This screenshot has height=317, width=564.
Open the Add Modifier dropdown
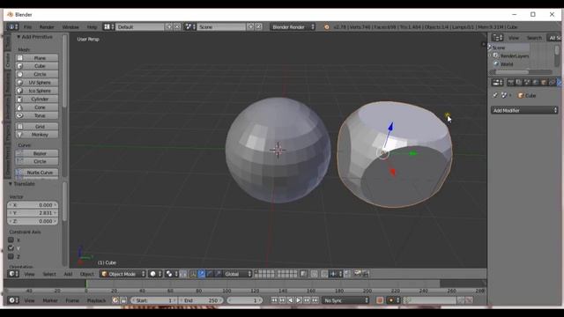tap(524, 110)
